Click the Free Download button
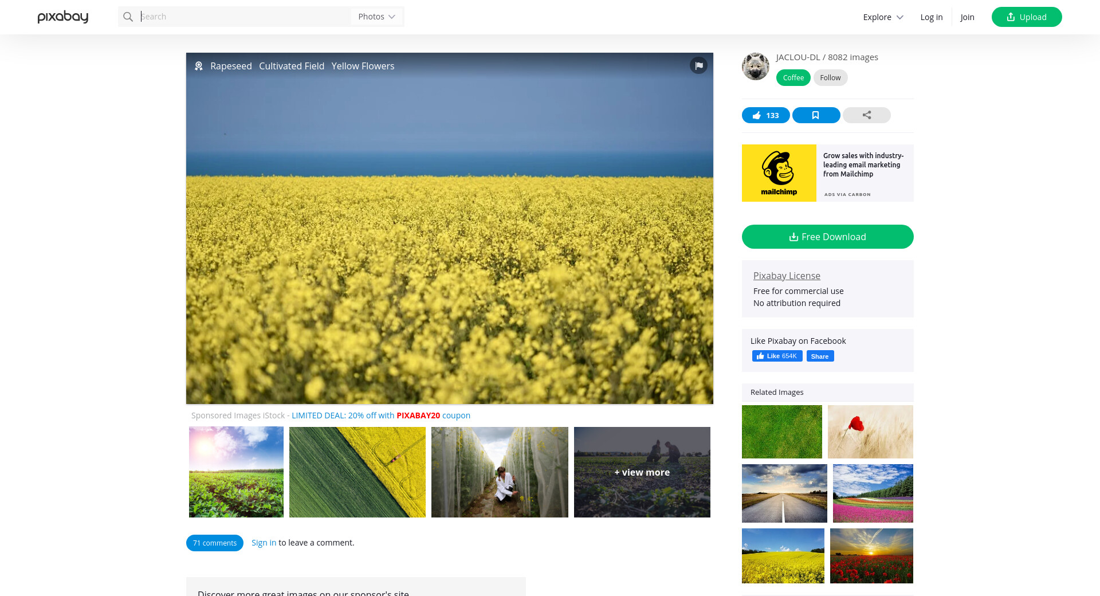Screen dimensions: 1100x596 pos(828,237)
